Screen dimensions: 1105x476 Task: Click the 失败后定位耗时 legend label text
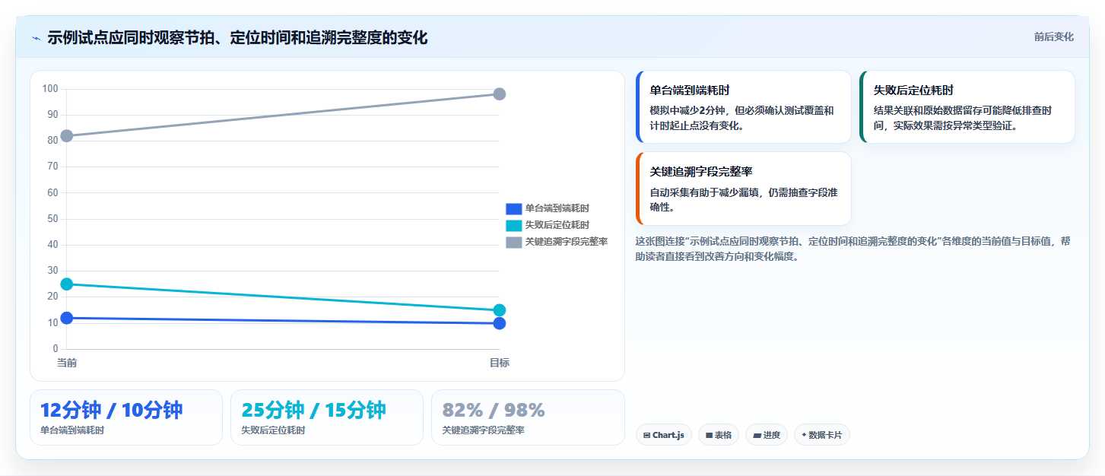(557, 225)
